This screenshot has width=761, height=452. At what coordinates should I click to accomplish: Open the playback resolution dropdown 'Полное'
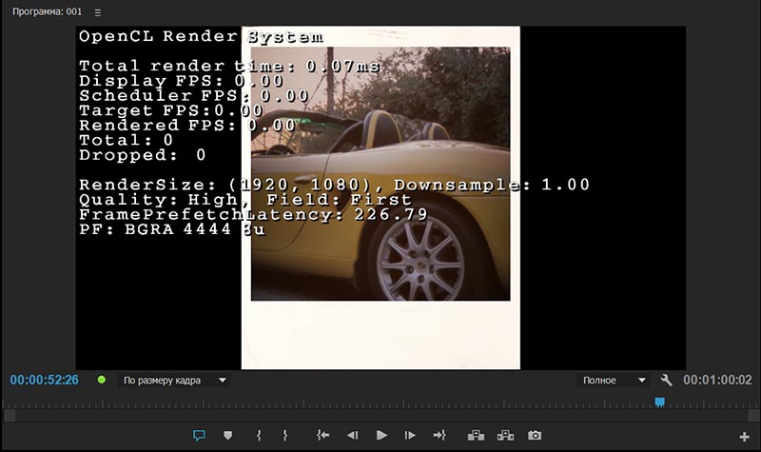coord(614,380)
